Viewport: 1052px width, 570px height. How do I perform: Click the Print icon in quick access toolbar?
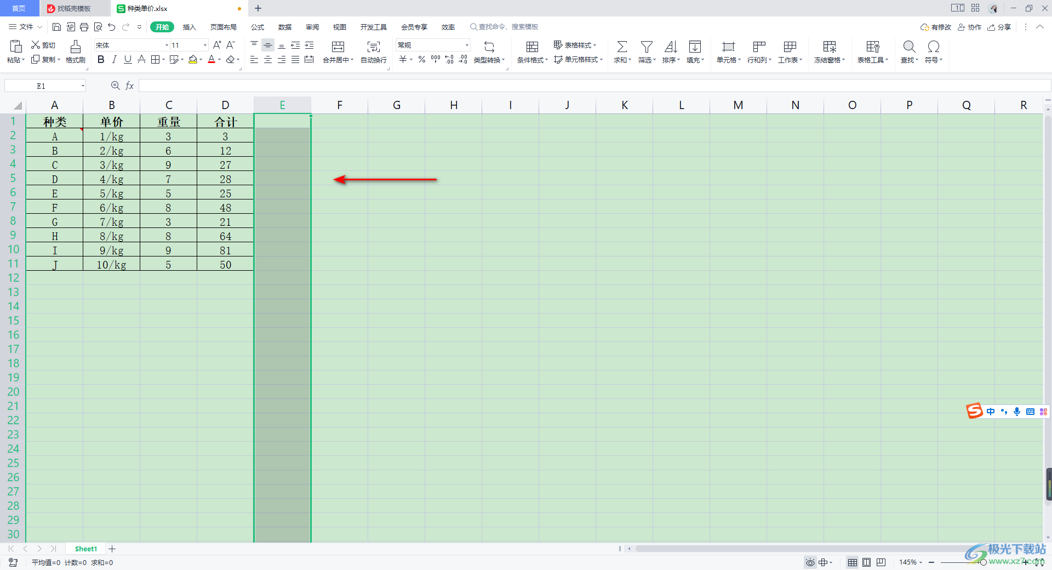pyautogui.click(x=84, y=27)
